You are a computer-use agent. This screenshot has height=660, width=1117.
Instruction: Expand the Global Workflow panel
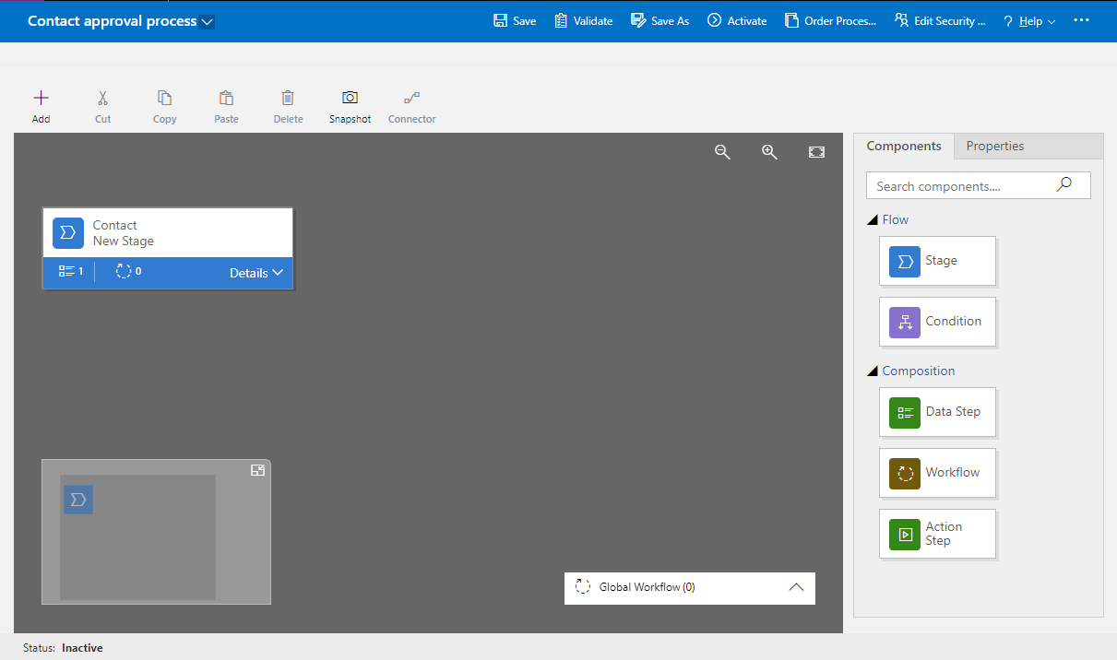(x=797, y=587)
